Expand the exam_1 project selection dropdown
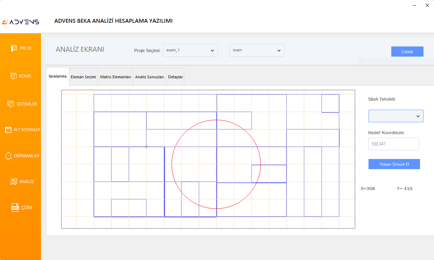The width and height of the screenshot is (434, 260). (190, 50)
